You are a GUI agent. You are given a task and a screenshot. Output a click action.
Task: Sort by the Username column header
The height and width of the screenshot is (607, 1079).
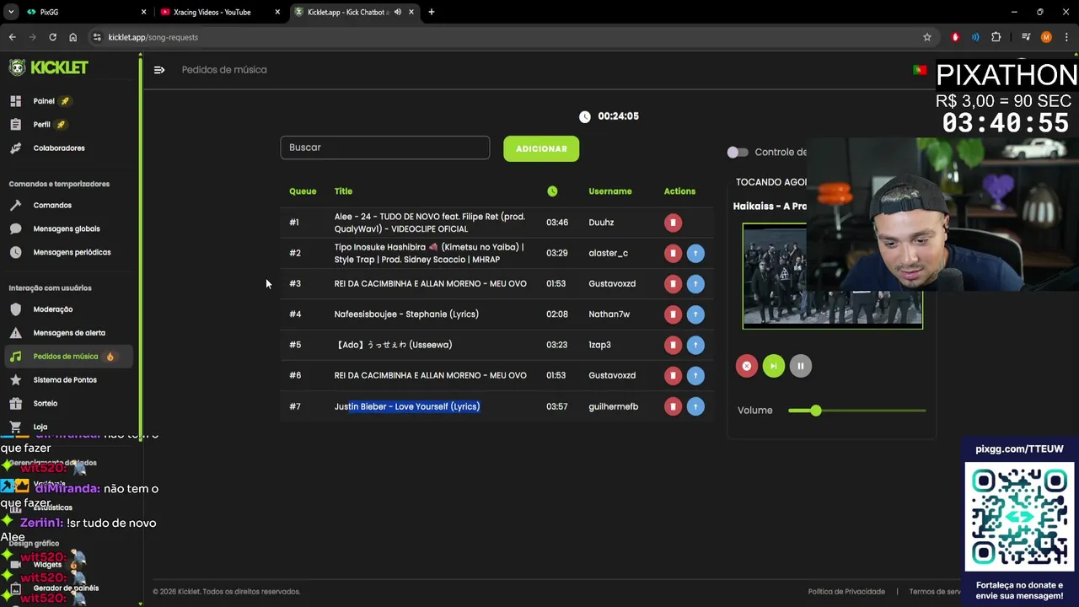point(609,191)
